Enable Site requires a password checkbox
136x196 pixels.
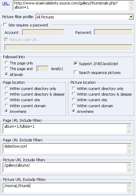pos(5,25)
